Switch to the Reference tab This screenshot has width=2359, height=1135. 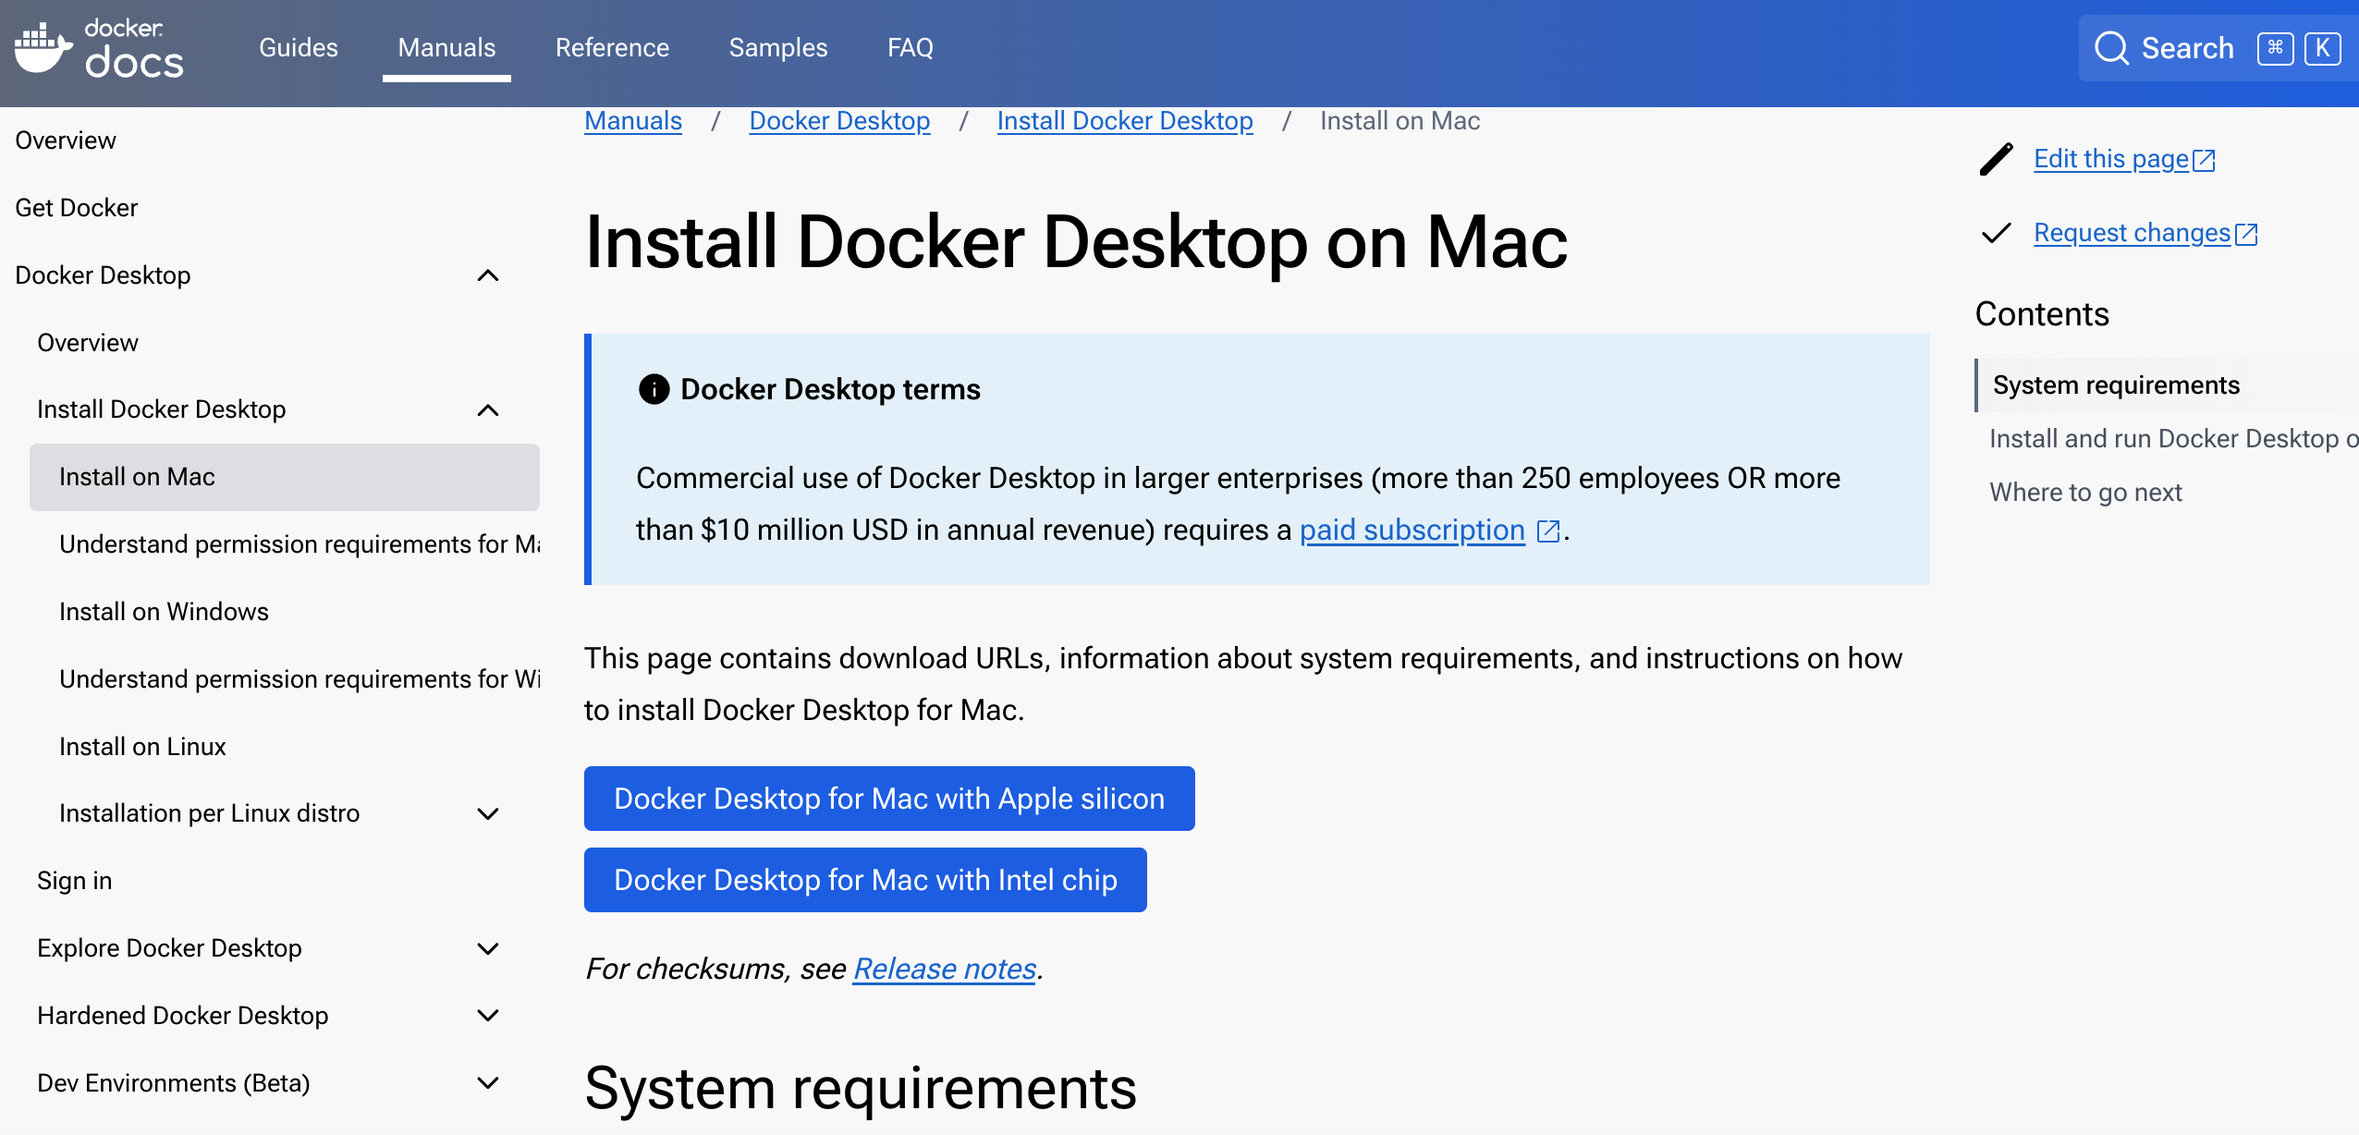(x=612, y=48)
